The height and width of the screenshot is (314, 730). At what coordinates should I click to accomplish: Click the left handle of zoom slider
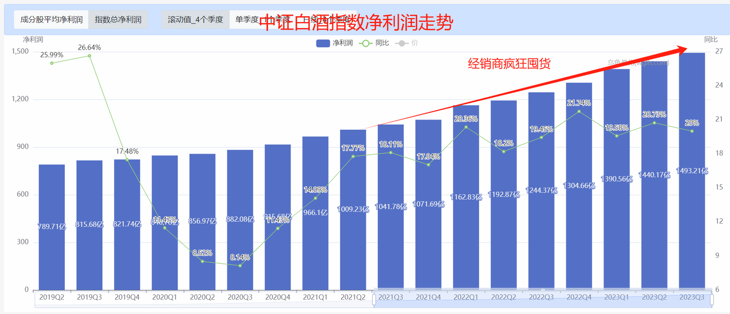(374, 300)
